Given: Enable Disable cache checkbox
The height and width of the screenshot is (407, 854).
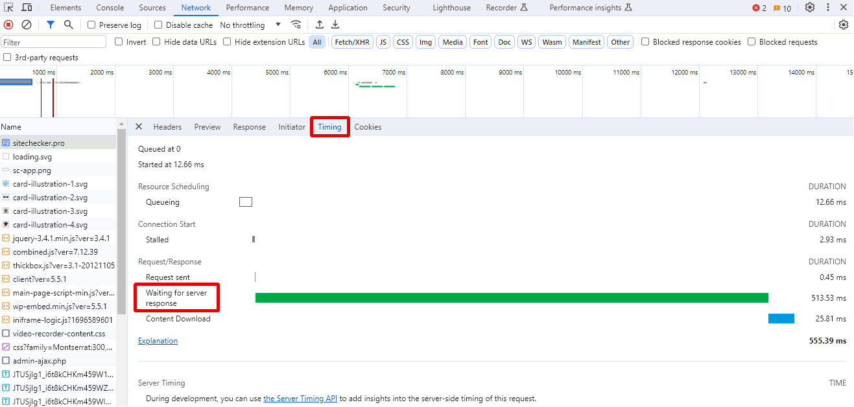Looking at the screenshot, I should click(x=158, y=25).
